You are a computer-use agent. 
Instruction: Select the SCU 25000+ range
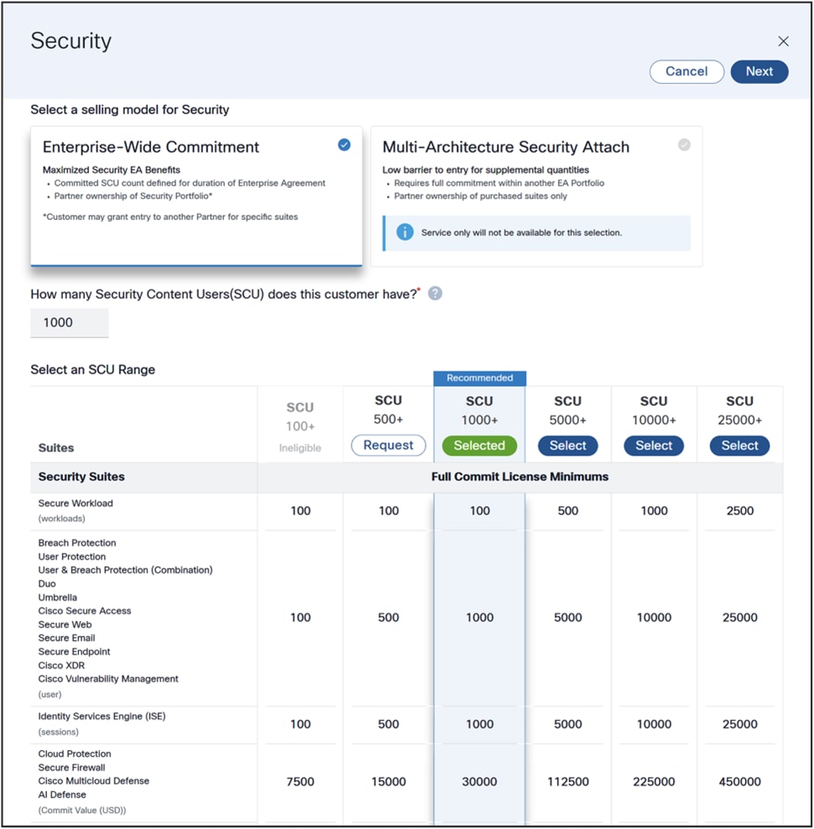pos(739,446)
